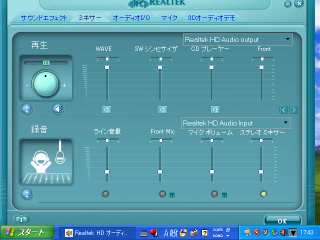
Task: Open the オーディオI/O tab
Action: (x=131, y=18)
